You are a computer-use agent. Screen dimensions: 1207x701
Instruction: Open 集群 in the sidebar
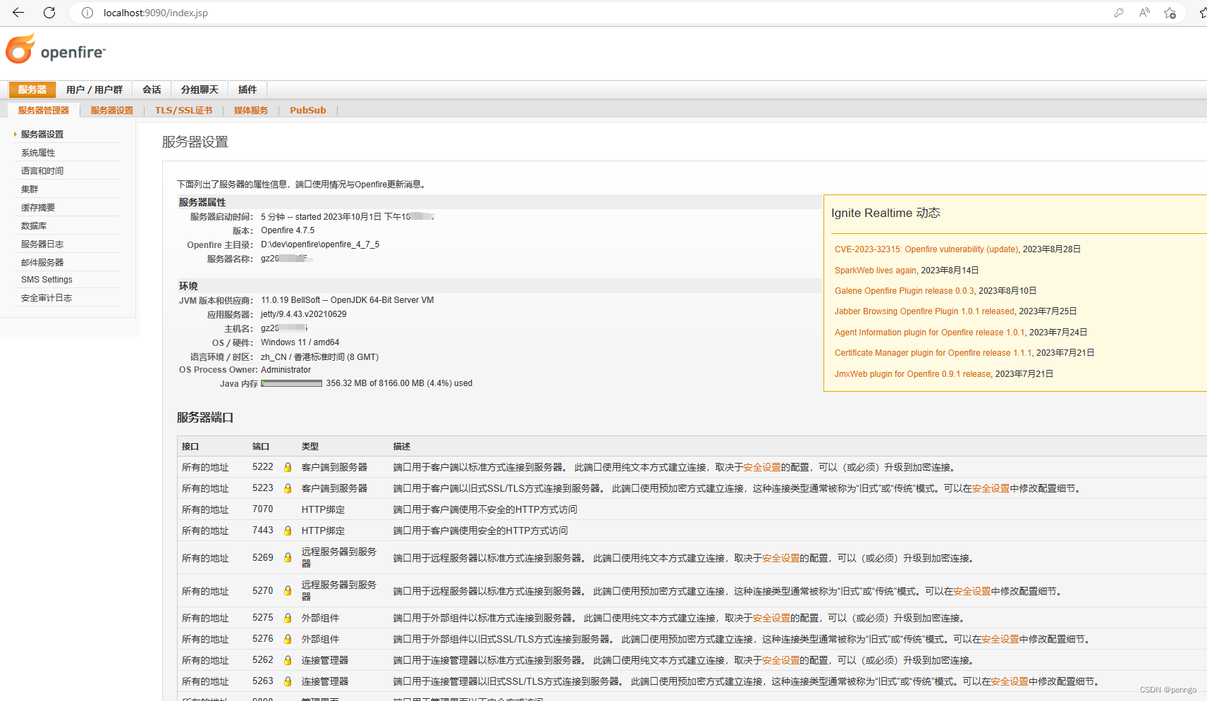30,189
